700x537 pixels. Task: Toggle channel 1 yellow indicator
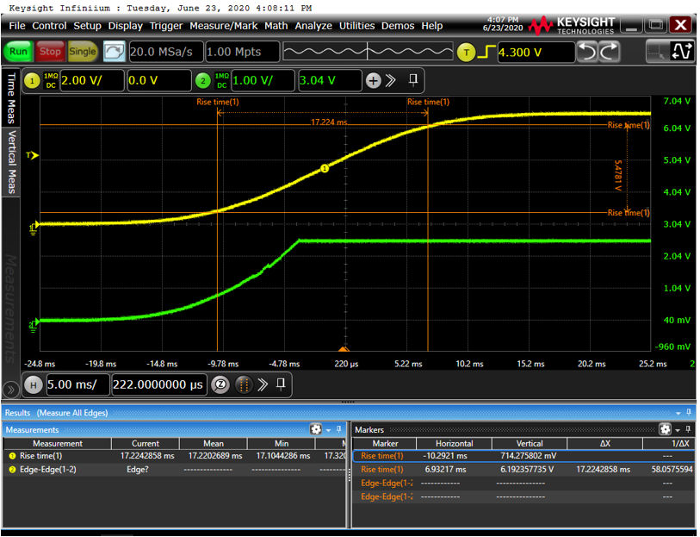tap(34, 81)
